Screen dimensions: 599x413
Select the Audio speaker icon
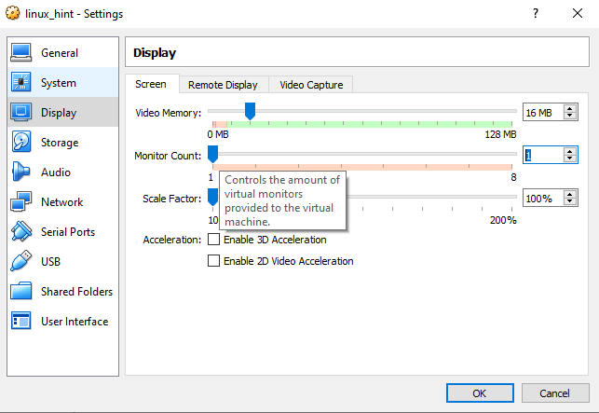[x=21, y=172]
